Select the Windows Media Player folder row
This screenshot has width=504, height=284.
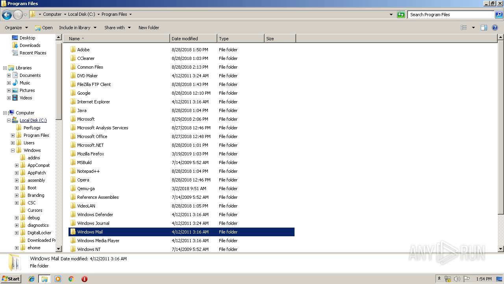[x=182, y=241]
